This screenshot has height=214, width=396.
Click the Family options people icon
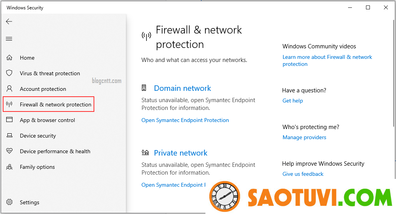pos(10,167)
